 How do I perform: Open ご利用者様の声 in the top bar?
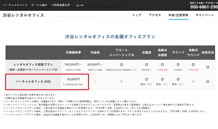coord(64,6)
